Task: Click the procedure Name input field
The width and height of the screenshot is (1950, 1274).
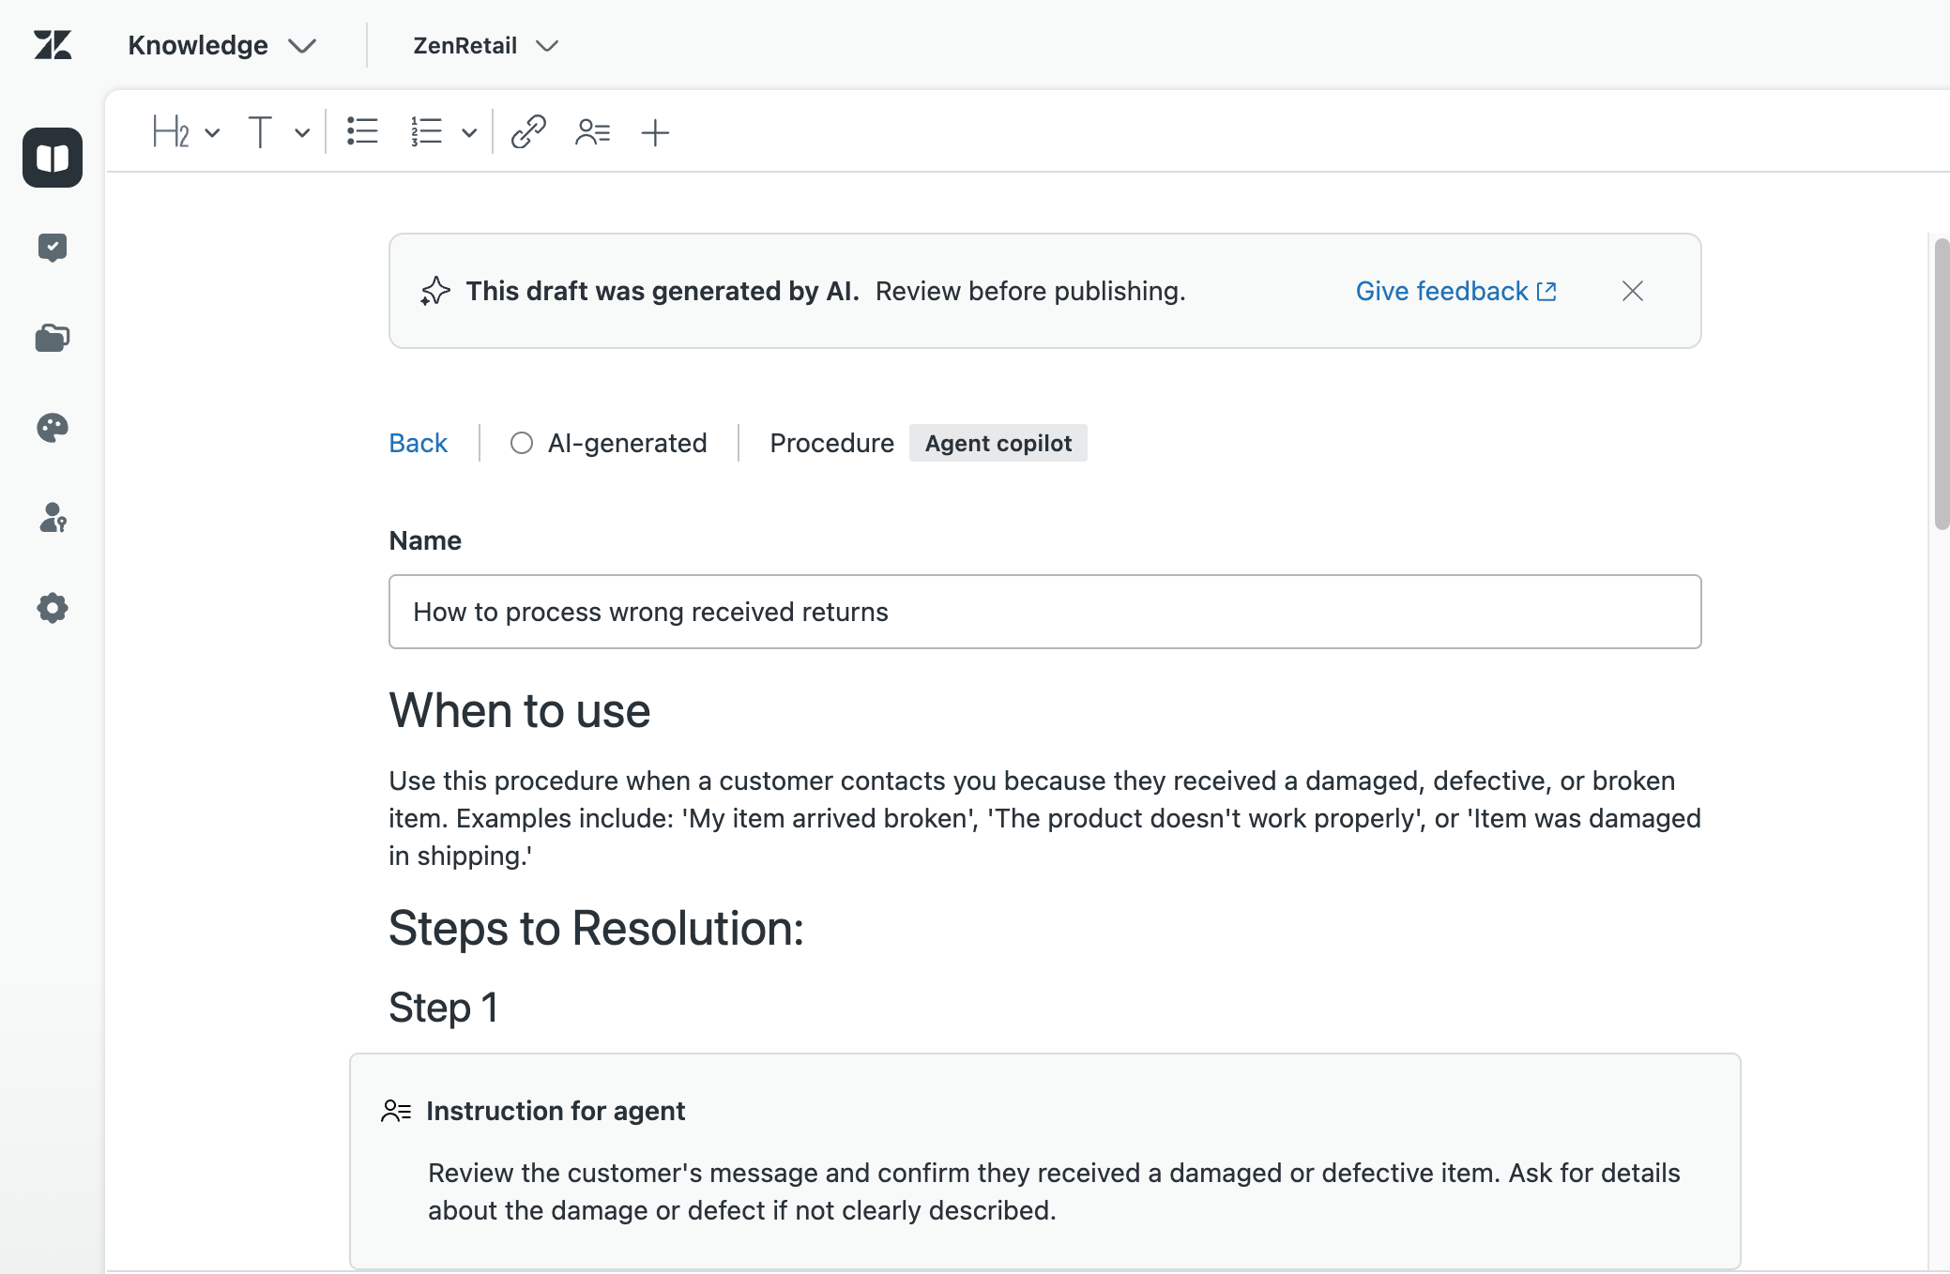Action: pyautogui.click(x=1044, y=612)
